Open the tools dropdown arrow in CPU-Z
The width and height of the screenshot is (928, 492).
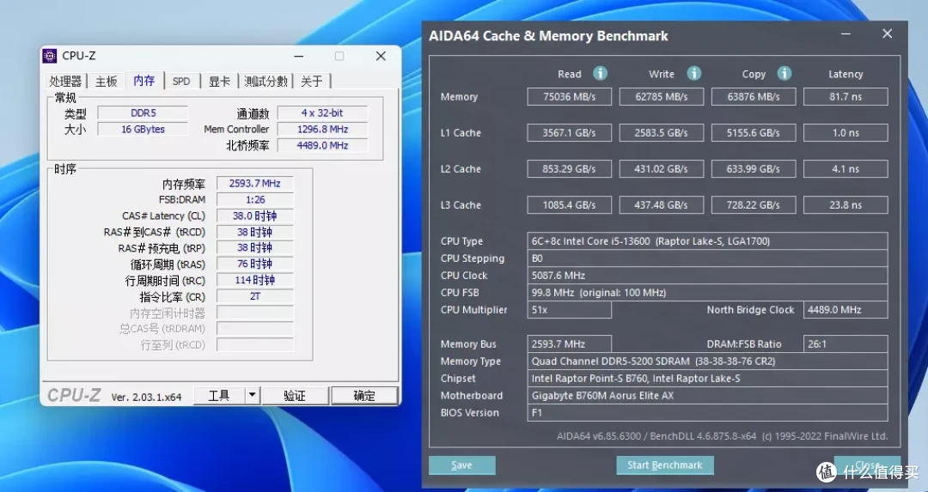[x=252, y=395]
